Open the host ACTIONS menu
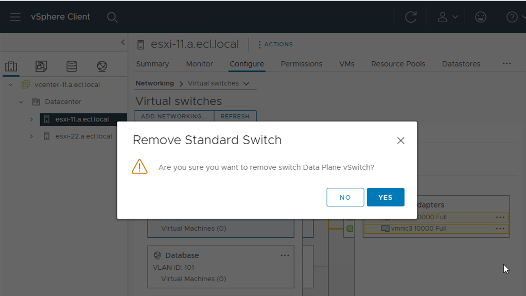Screen dimensions: 526x296 coord(275,44)
